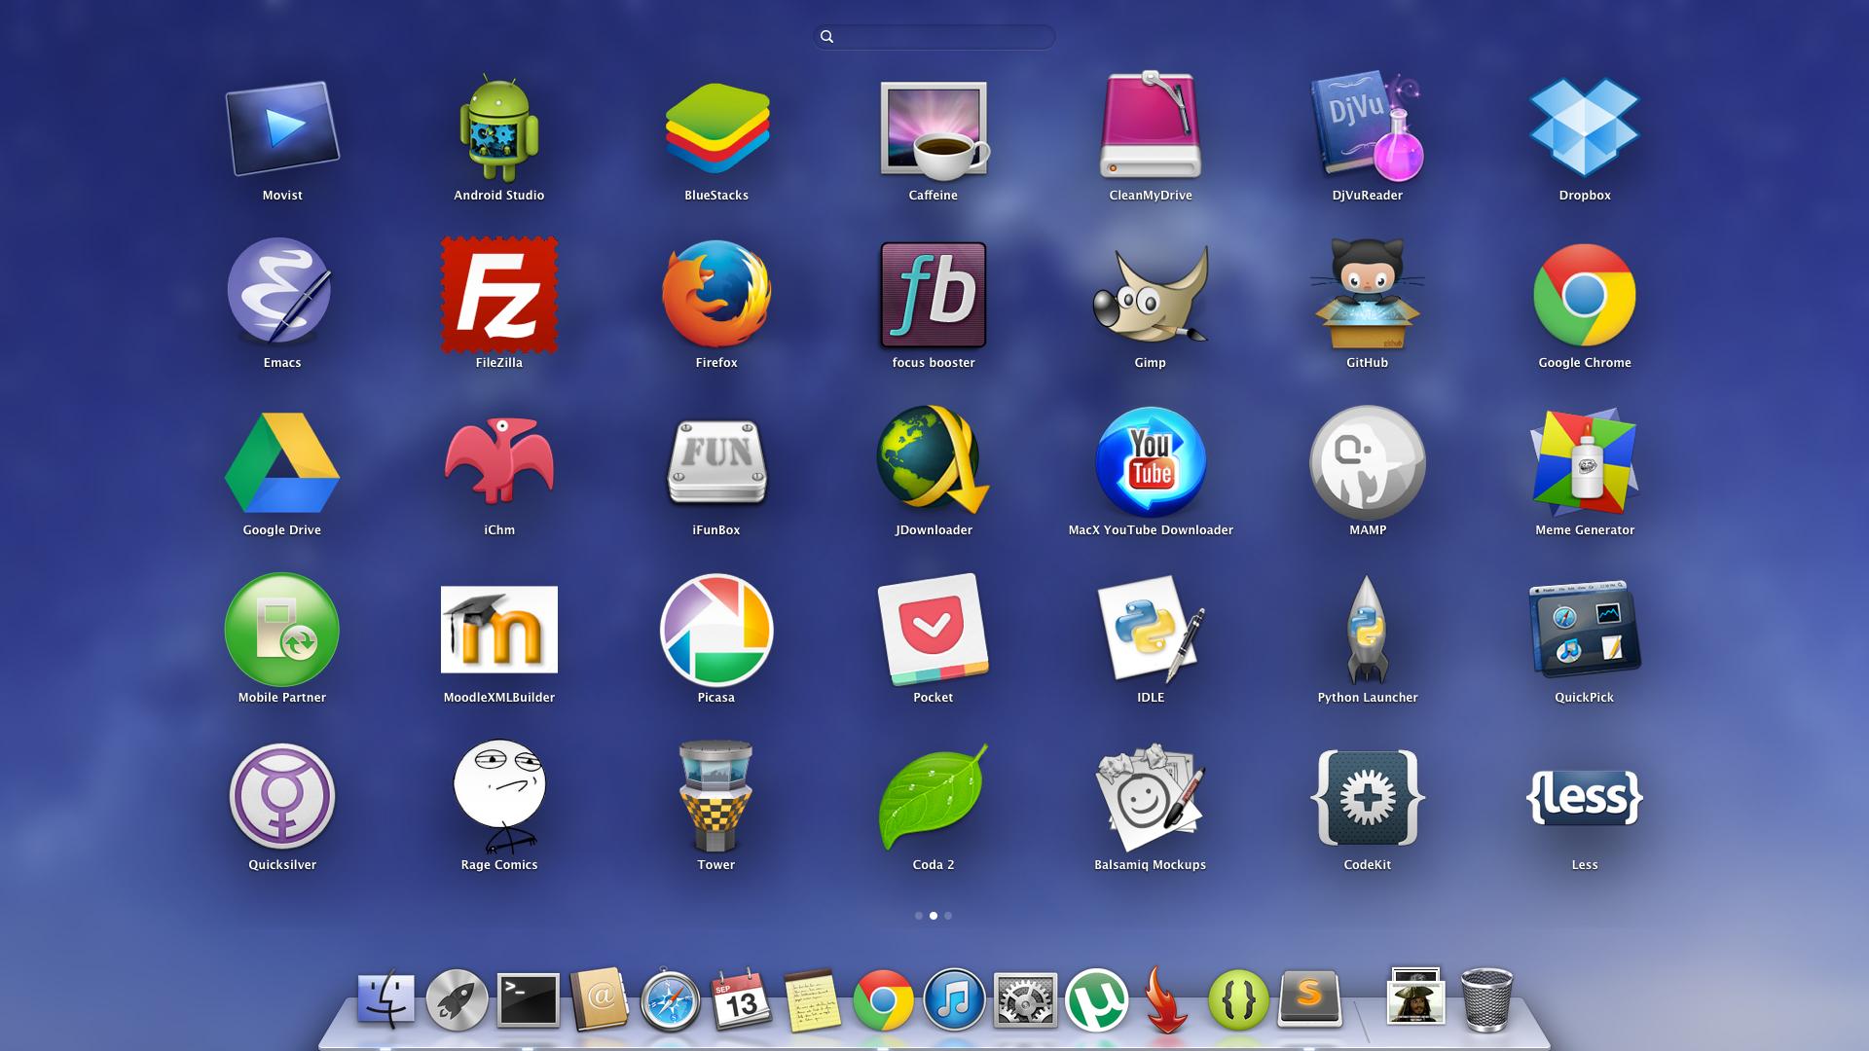This screenshot has height=1051, width=1869.
Task: Launch Firefox
Action: pyautogui.click(x=716, y=294)
